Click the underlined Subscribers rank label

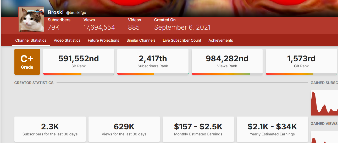(148, 66)
